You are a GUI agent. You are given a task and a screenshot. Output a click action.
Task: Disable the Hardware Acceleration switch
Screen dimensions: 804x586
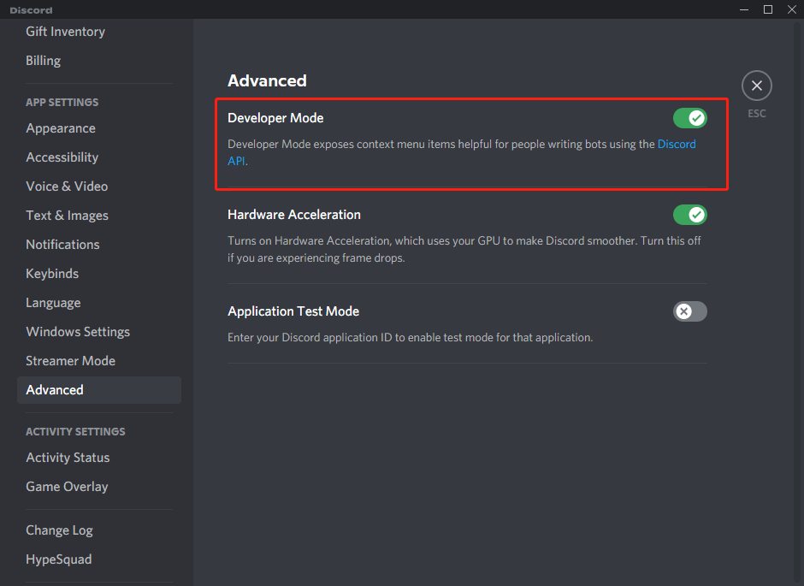pos(689,215)
